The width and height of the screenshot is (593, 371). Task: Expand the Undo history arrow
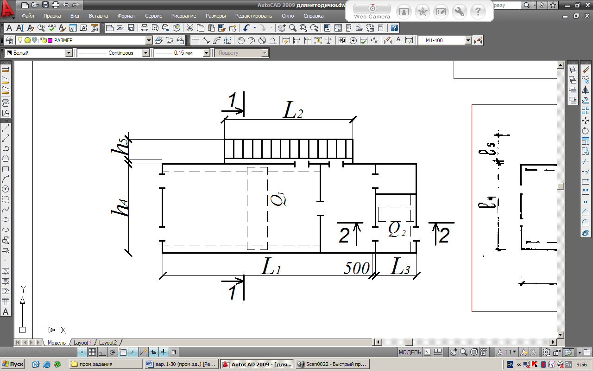(x=254, y=28)
